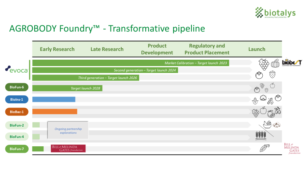Click the biotalys logo

(275, 13)
